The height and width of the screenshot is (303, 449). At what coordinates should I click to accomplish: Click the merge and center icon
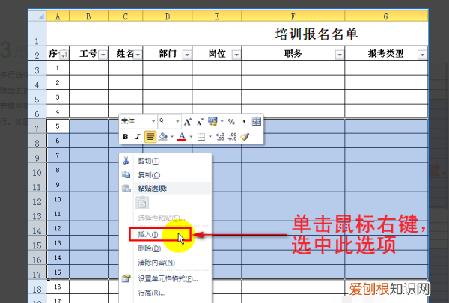tap(256, 122)
